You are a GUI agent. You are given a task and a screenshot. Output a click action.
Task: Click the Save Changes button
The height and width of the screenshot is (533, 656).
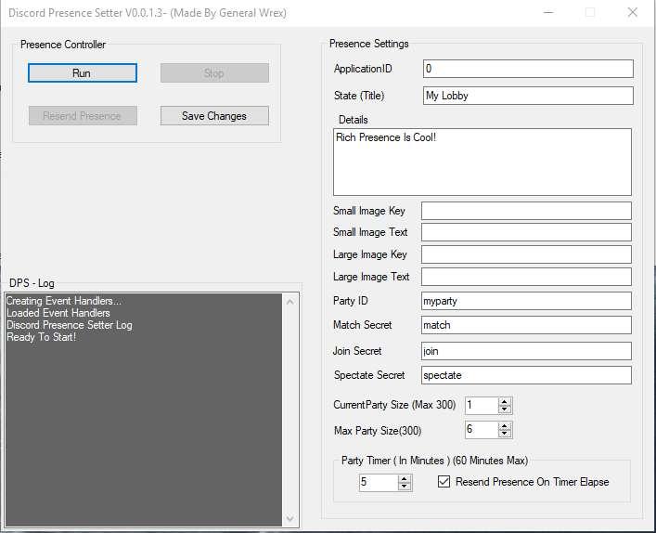[x=214, y=115]
